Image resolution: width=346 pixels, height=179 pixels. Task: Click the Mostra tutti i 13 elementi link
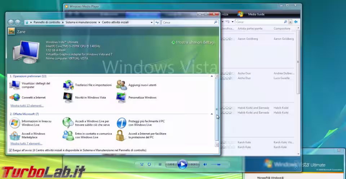coord(27,106)
